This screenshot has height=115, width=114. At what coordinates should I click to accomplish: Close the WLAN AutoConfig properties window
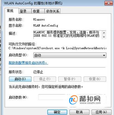pos(109,3)
